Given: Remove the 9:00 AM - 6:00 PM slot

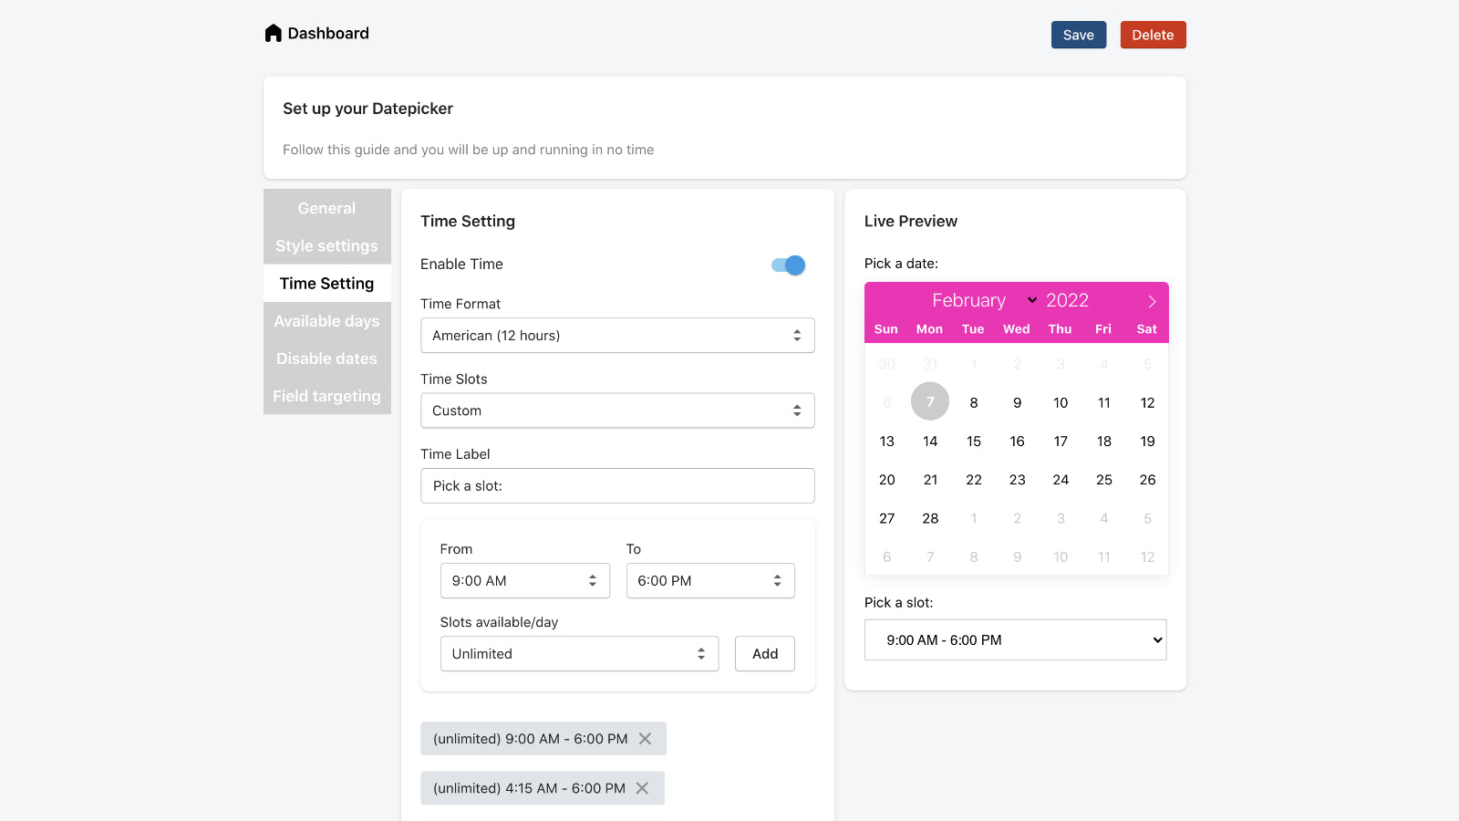Looking at the screenshot, I should (x=645, y=739).
